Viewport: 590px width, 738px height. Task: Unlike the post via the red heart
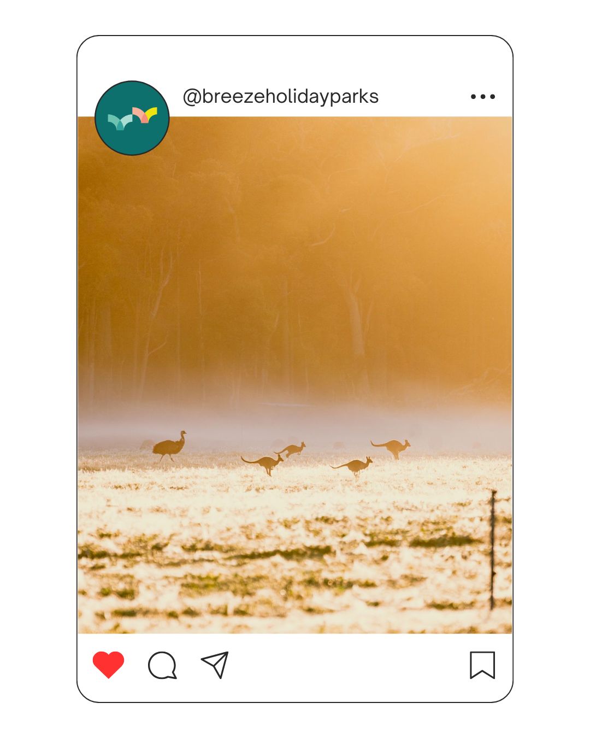[x=108, y=665]
